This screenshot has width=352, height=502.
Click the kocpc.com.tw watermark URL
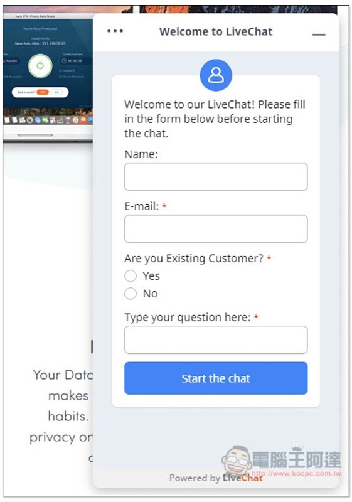click(x=296, y=473)
